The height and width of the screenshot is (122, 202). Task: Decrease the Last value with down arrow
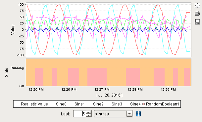point(88,115)
